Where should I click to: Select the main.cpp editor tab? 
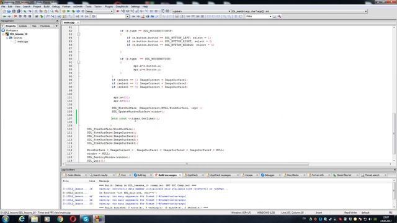(x=69, y=22)
